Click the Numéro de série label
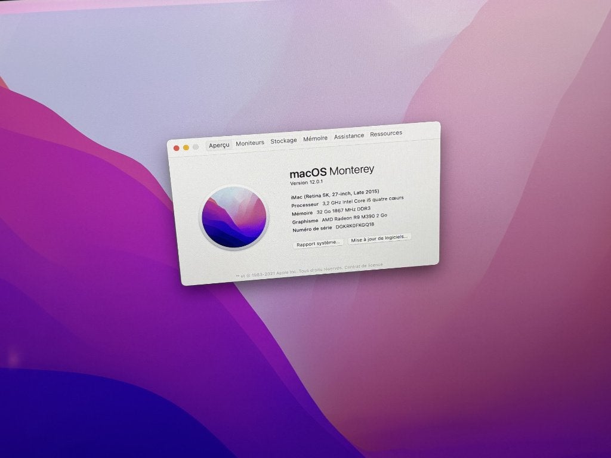 click(312, 229)
